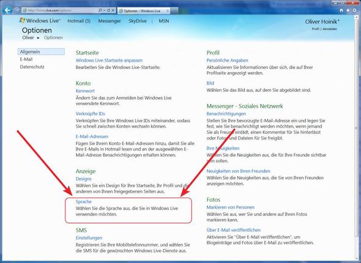
Task: Click the Konto section heading
Action: point(83,83)
